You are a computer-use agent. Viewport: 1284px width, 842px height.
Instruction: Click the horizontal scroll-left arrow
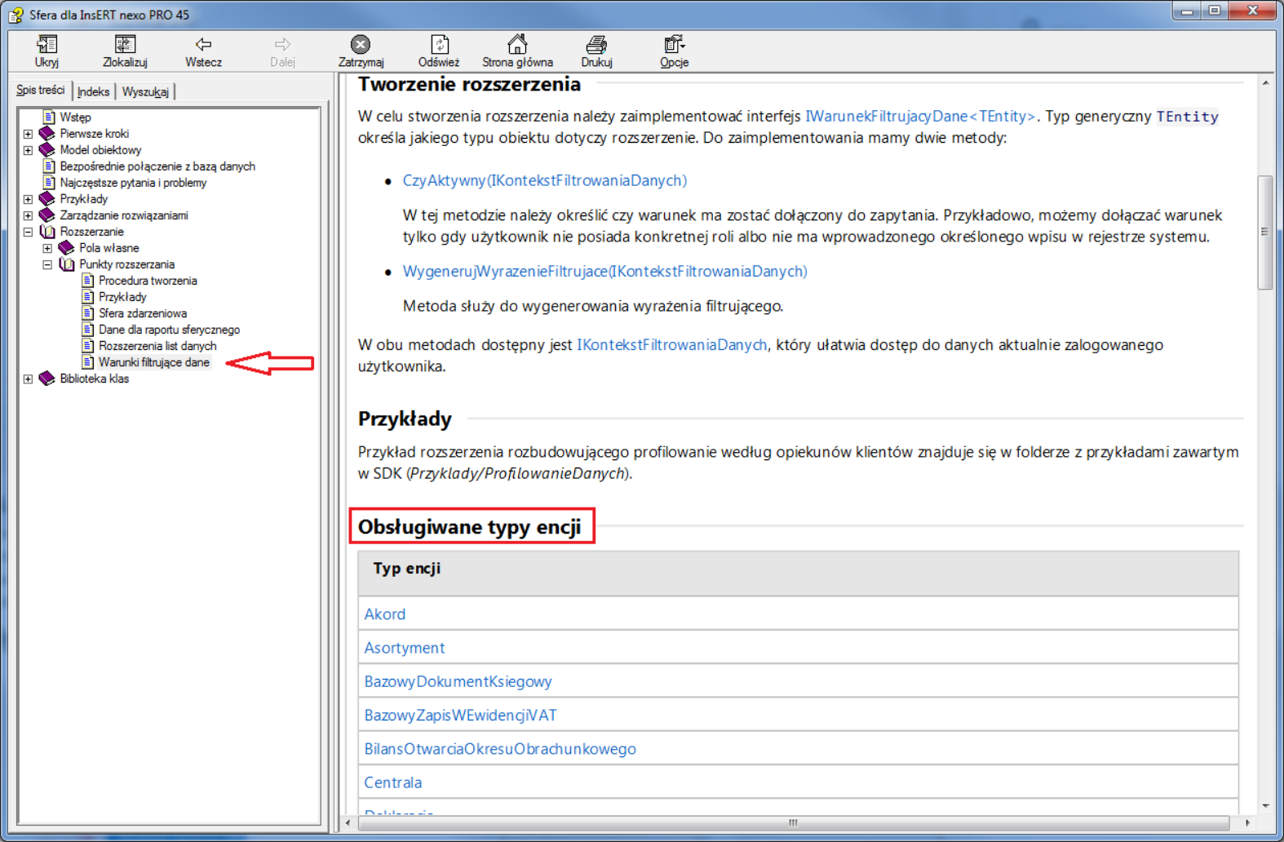point(348,822)
